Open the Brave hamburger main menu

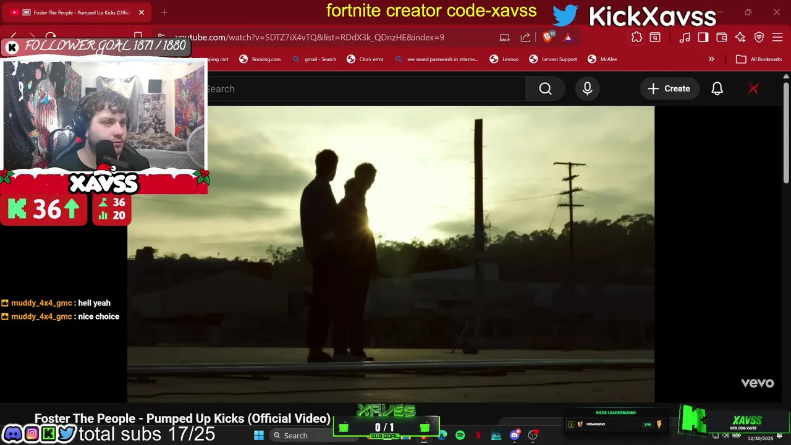(x=777, y=37)
